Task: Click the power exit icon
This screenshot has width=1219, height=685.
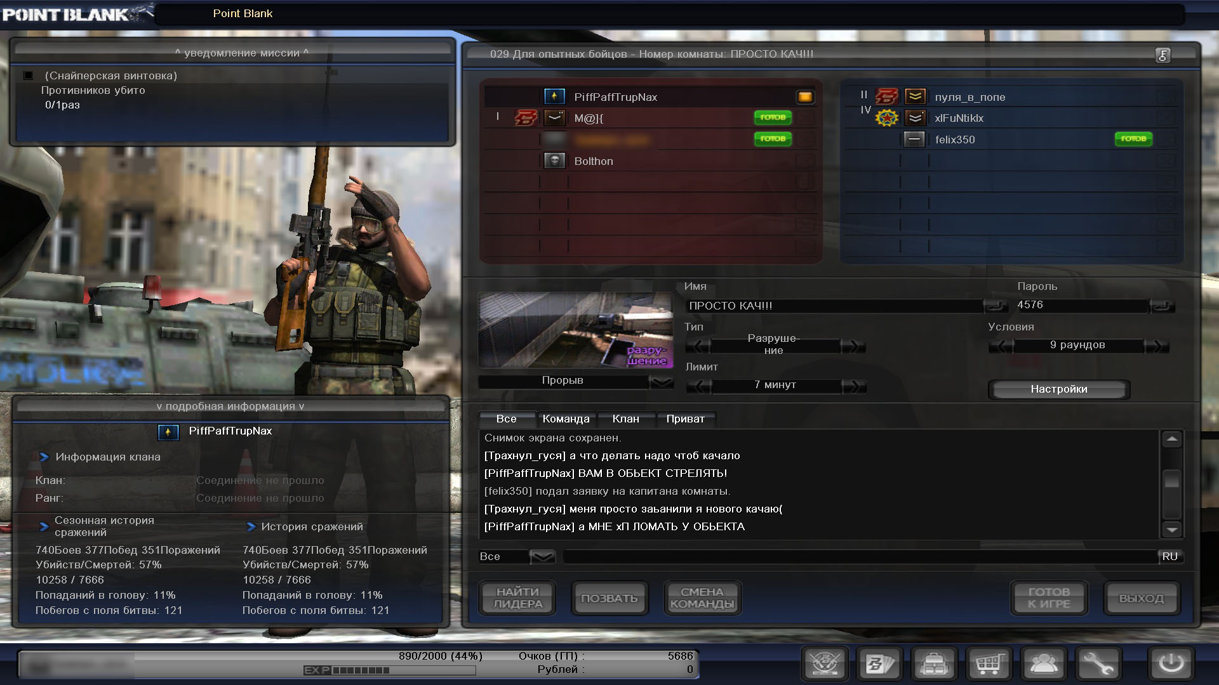Action: (1171, 664)
